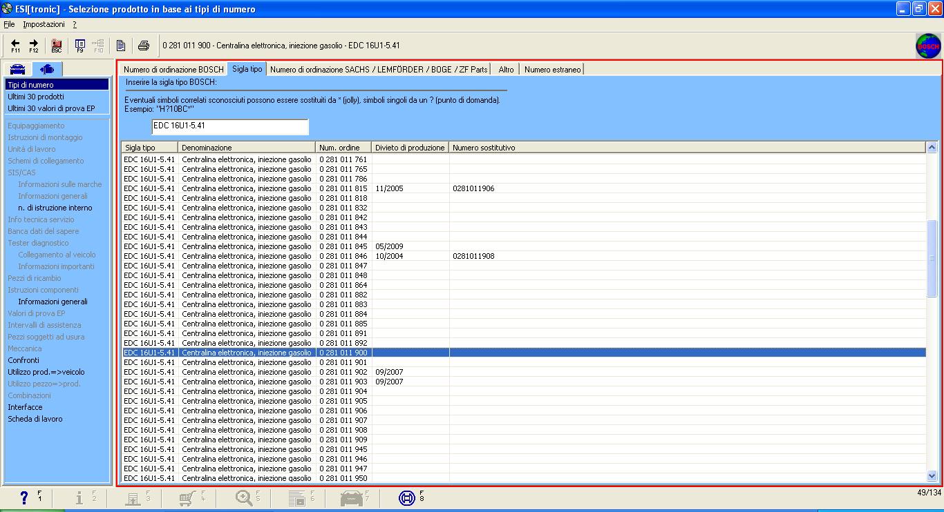Select row 0 281 011 845

coord(524,246)
